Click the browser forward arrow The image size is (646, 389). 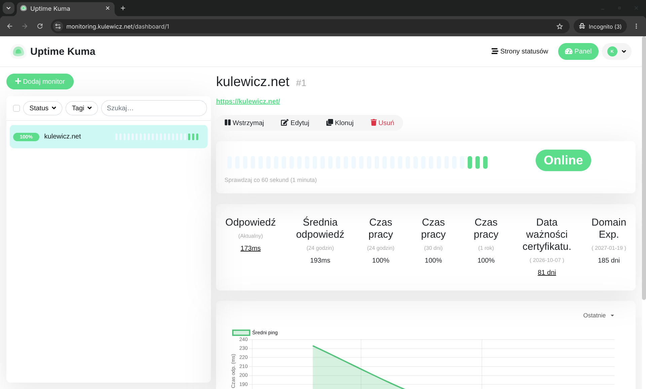pyautogui.click(x=25, y=26)
